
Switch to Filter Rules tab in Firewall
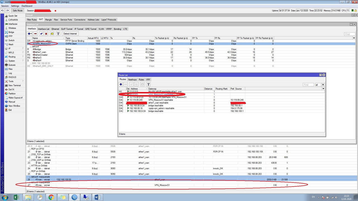tap(32, 20)
